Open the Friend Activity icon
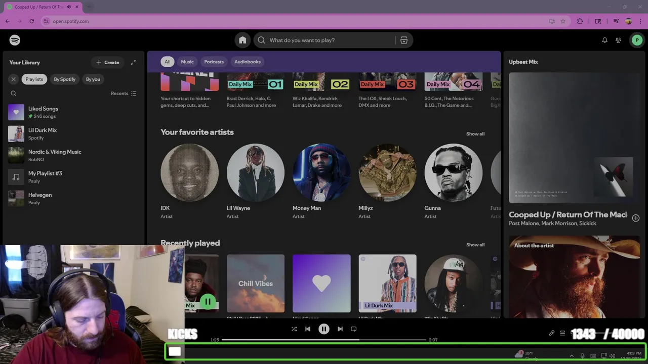Screen dimensions: 648x364 (618, 40)
